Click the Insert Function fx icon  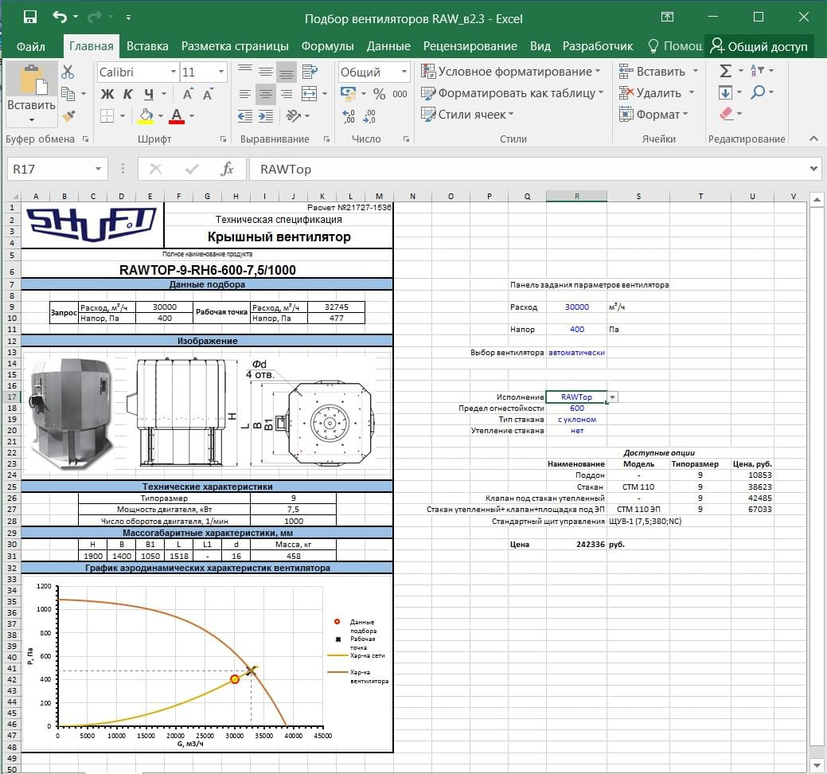(x=227, y=169)
